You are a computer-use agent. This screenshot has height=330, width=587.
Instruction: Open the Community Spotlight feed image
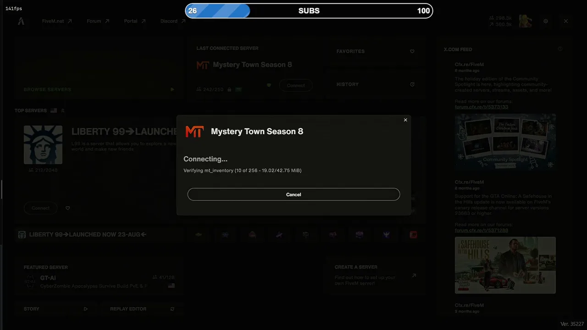point(505,142)
